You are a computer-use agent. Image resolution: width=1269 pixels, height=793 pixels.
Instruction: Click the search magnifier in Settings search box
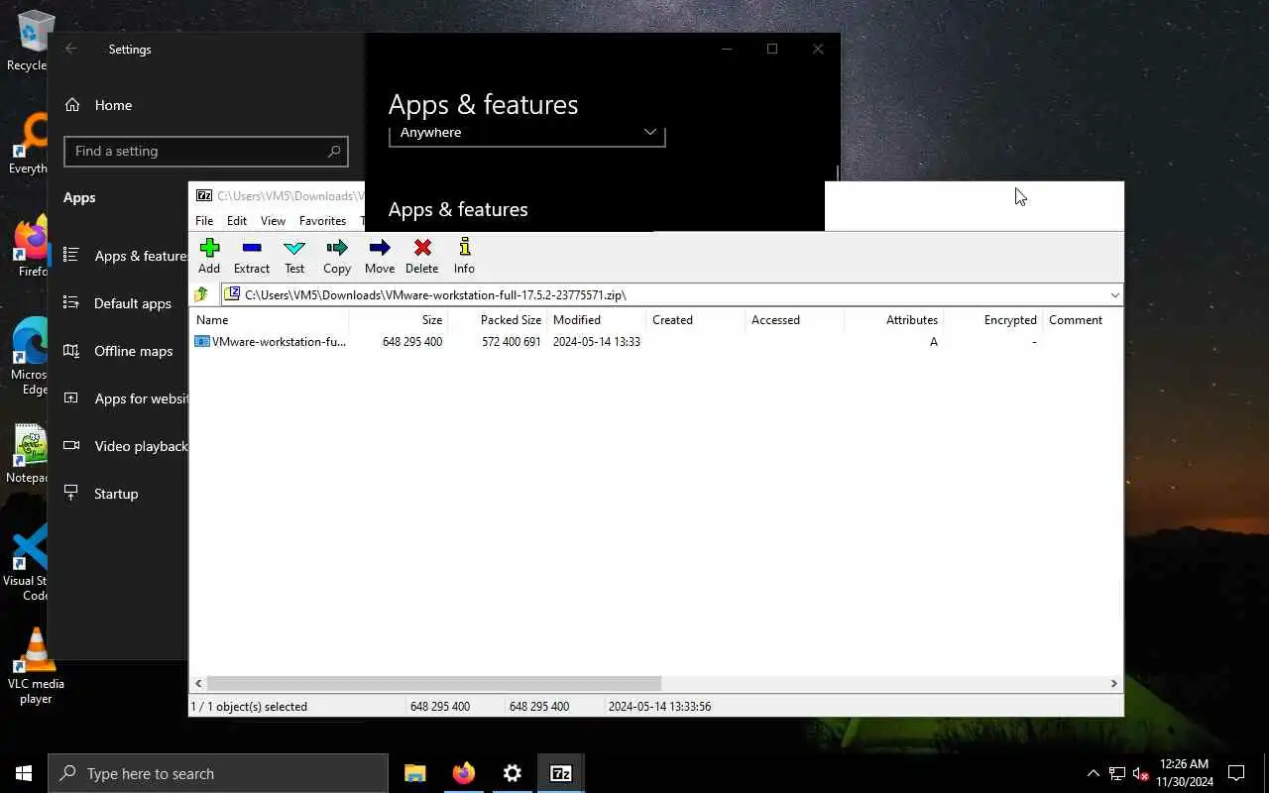334,152
